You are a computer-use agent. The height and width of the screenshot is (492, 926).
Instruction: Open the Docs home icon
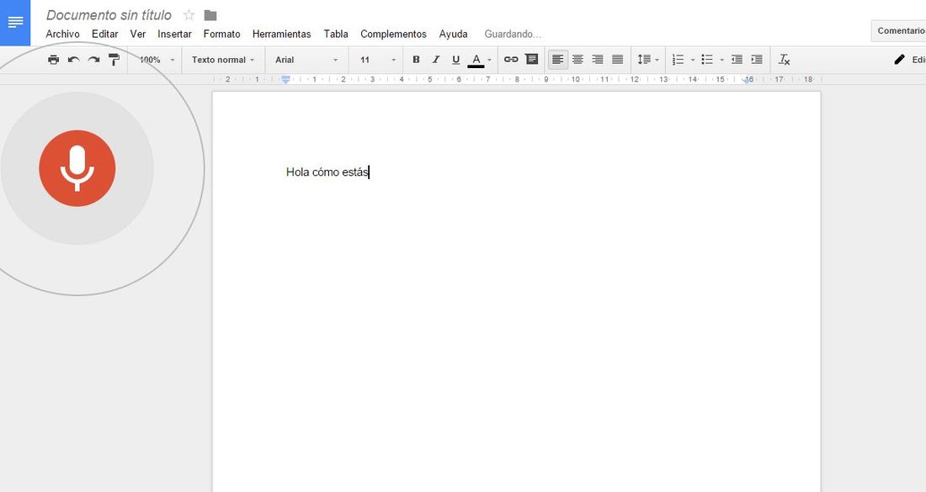coord(15,23)
